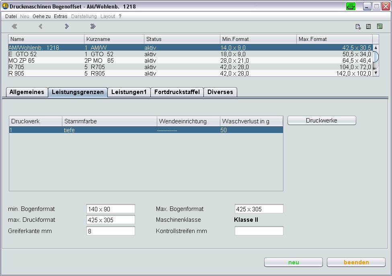Jump to last record arrow

[93, 26]
